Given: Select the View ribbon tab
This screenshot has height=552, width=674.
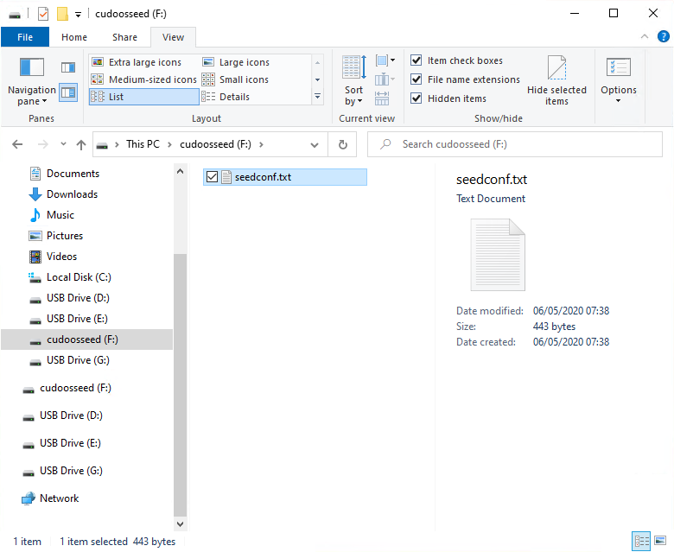Looking at the screenshot, I should click(x=173, y=37).
